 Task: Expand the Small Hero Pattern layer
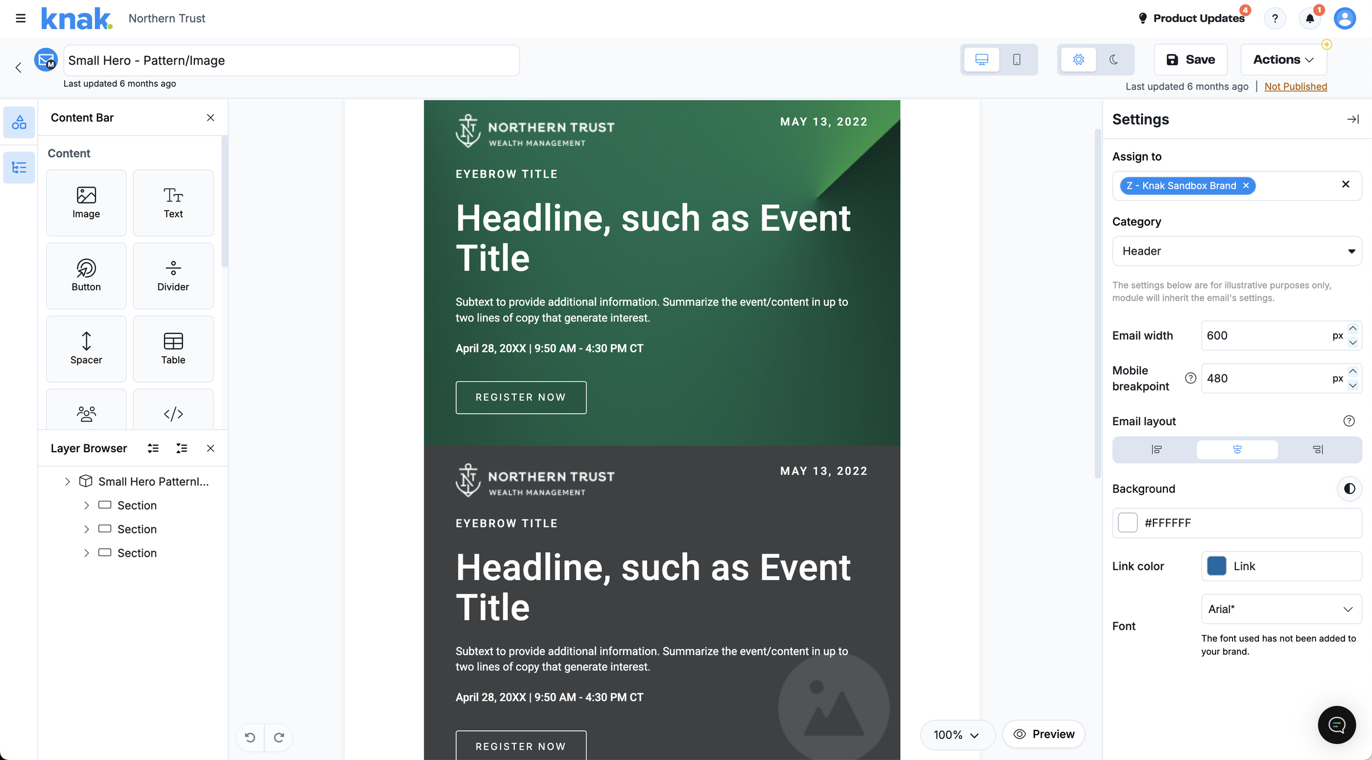pyautogui.click(x=67, y=481)
